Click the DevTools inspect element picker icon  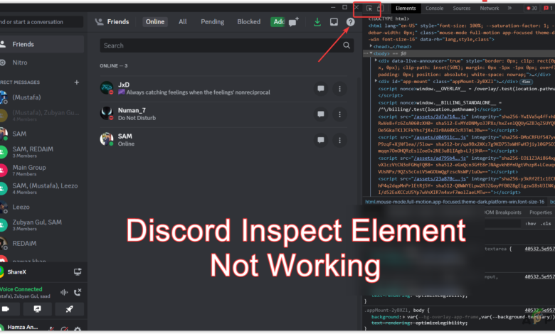pos(369,8)
